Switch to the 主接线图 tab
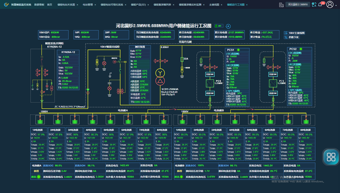Image resolution: width=340 pixels, height=193 pixels. (x=214, y=5)
